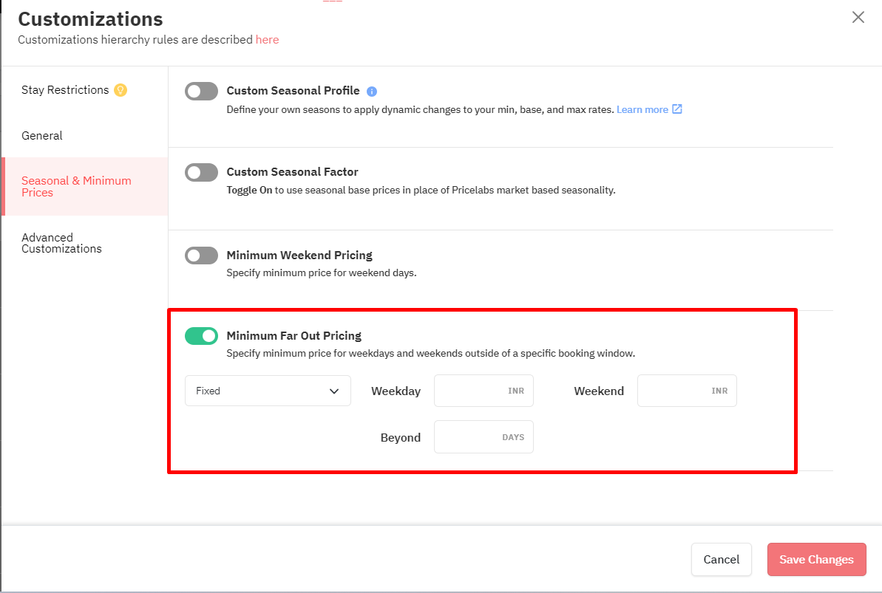This screenshot has height=593, width=882.
Task: Enable the Custom Seasonal Profile toggle
Action: [x=201, y=91]
